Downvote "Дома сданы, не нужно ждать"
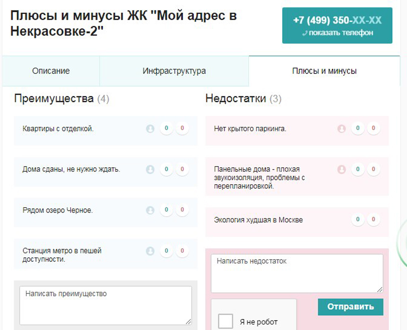This screenshot has width=407, height=330. [182, 169]
